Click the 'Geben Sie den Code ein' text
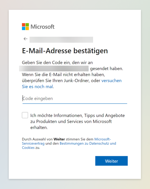The width and height of the screenshot is (150, 189). [x=46, y=63]
